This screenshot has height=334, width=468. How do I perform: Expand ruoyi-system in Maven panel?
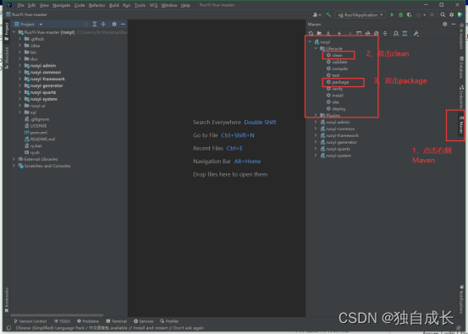[316, 156]
